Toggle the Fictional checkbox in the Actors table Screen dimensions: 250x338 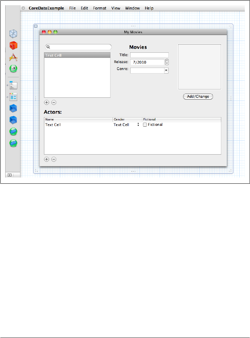(x=145, y=124)
